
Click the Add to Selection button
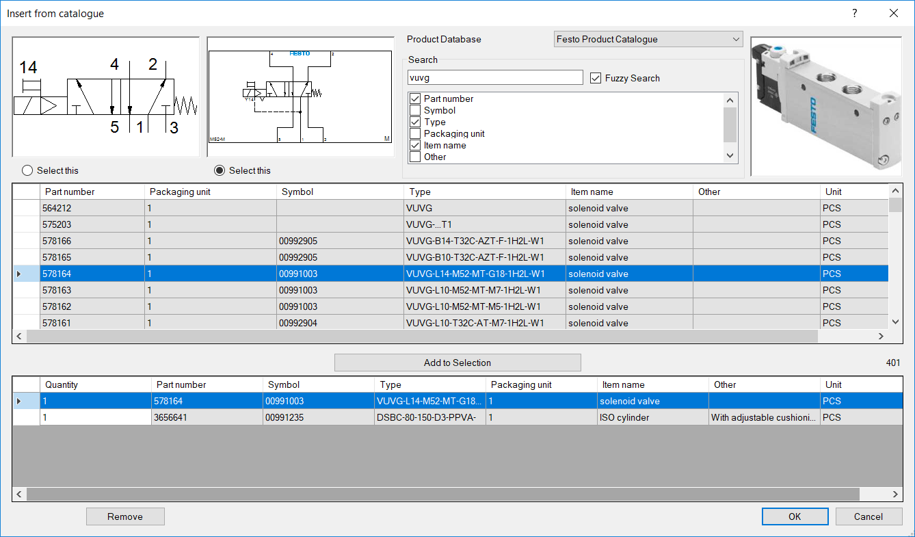pyautogui.click(x=457, y=363)
